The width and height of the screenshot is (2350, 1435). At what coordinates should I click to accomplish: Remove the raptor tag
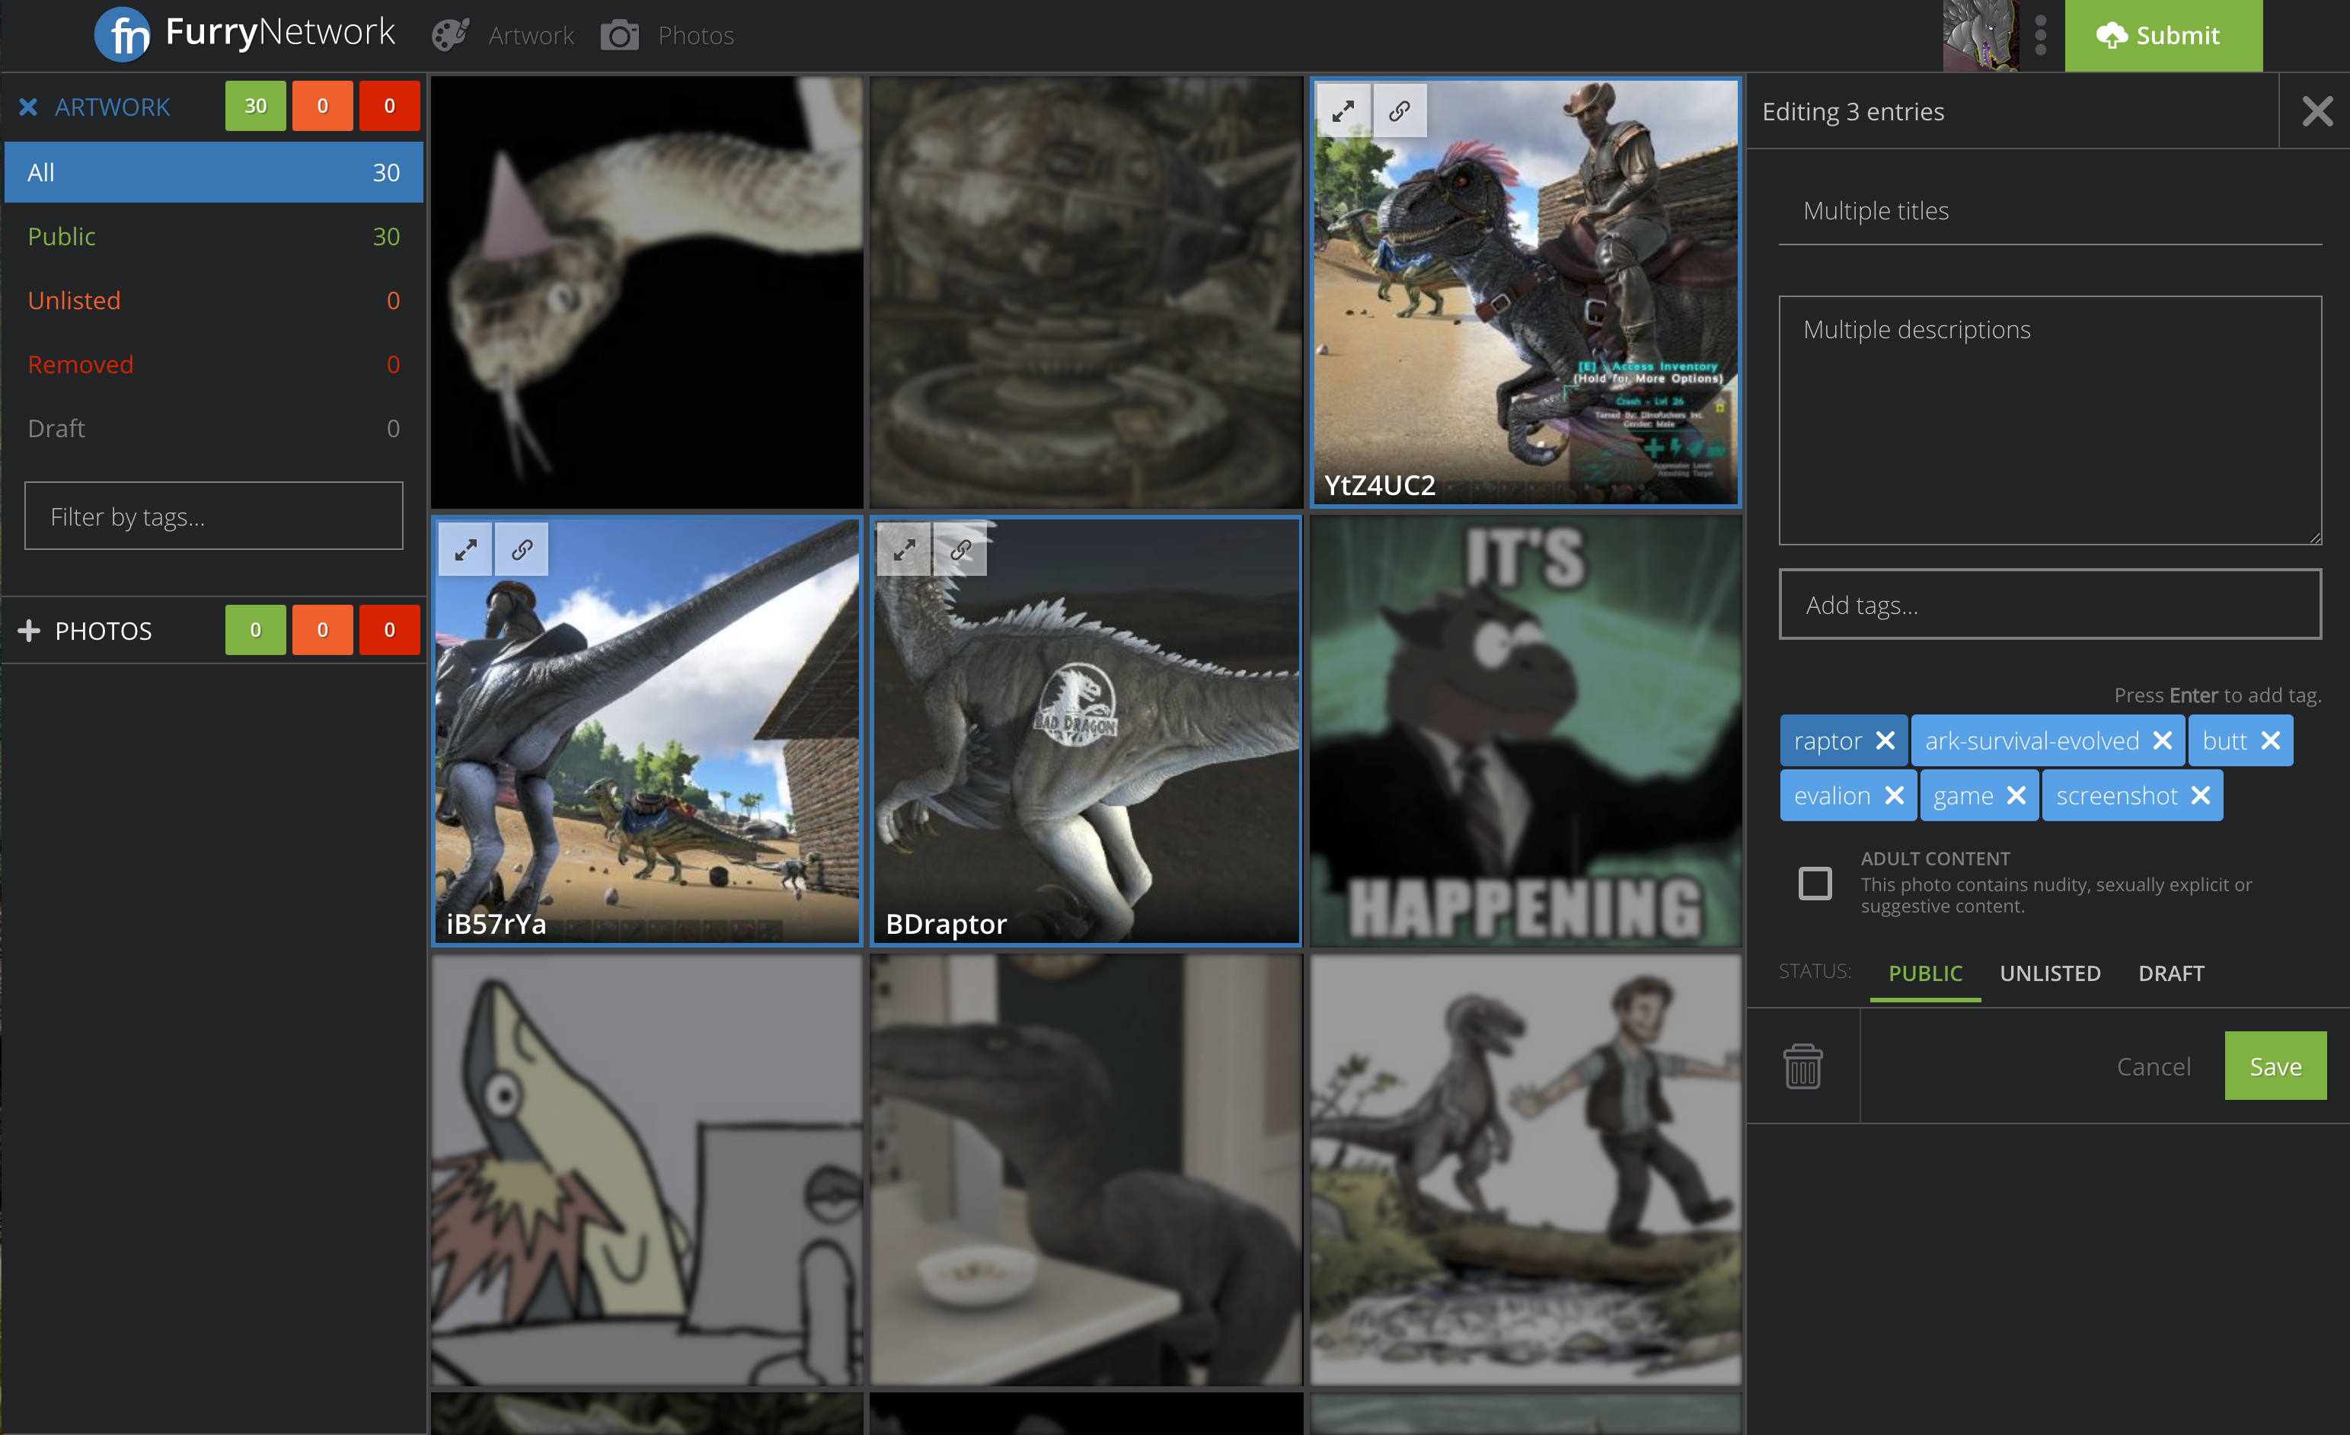1885,740
